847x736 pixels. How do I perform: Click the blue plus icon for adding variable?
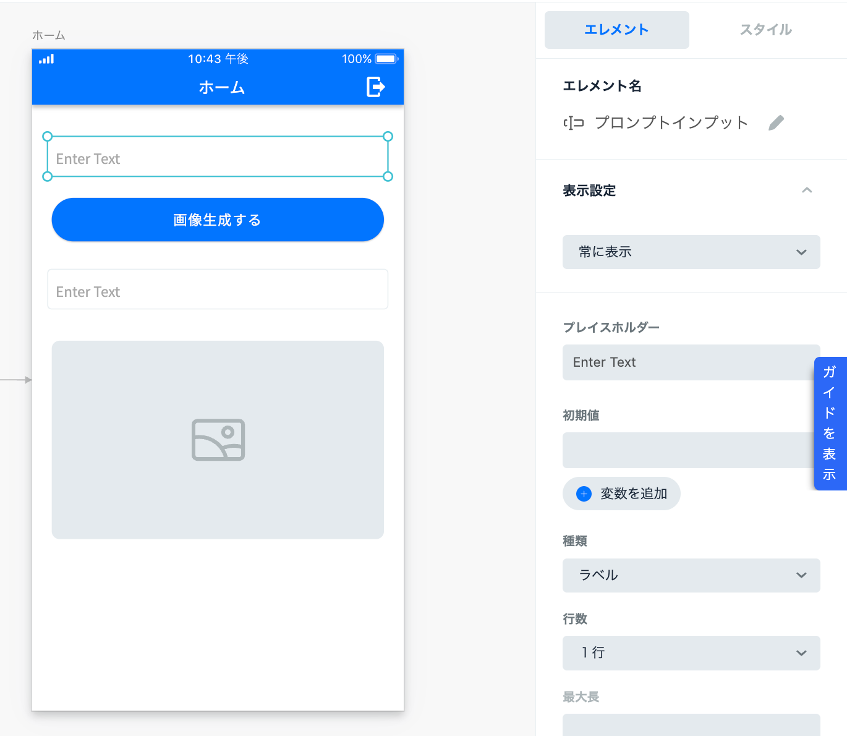click(584, 494)
